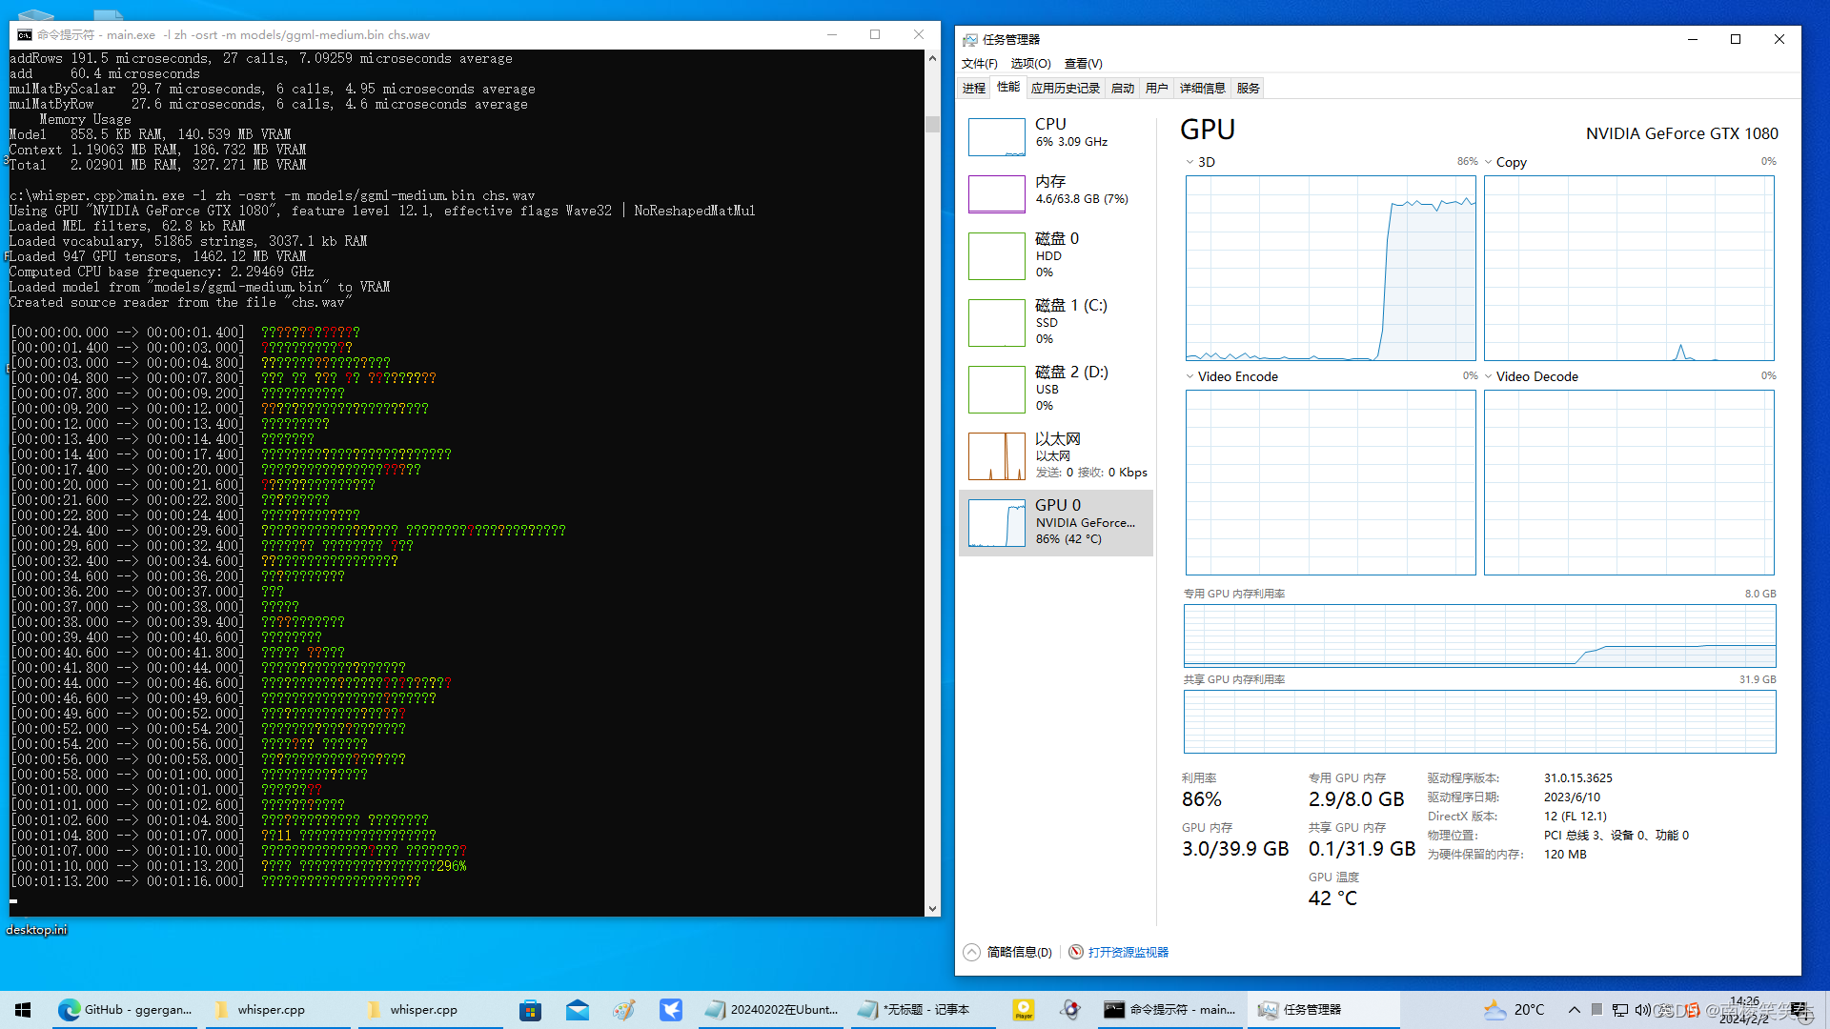Switch to the 启动 startup tab
Image resolution: width=1830 pixels, height=1029 pixels.
[1122, 89]
